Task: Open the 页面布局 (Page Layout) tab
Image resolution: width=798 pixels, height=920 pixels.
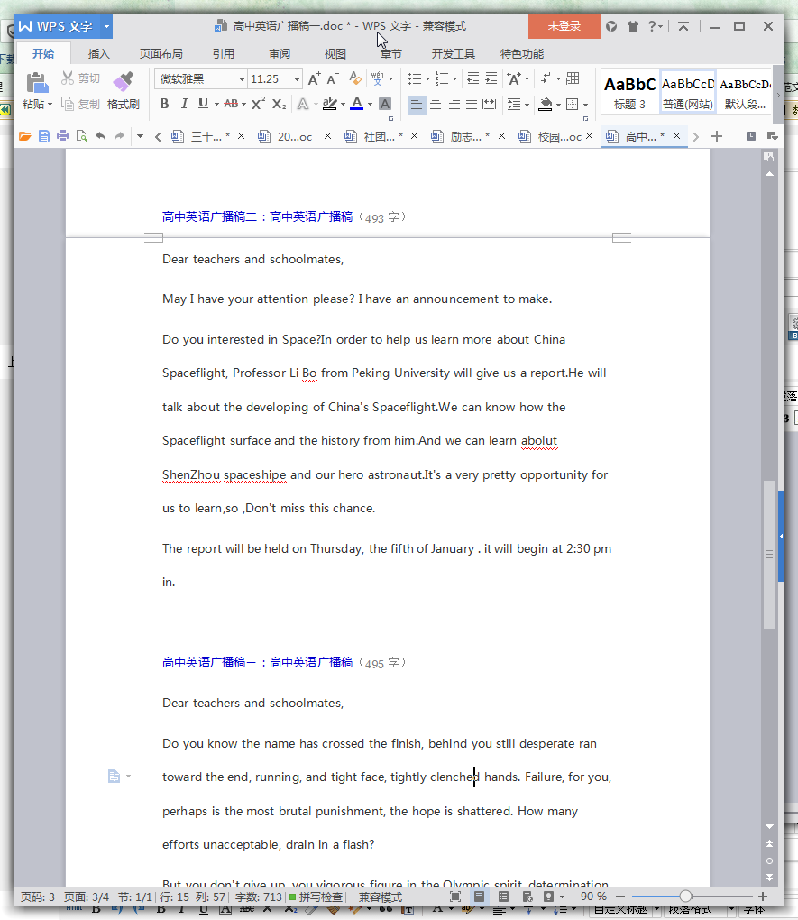Action: [161, 54]
